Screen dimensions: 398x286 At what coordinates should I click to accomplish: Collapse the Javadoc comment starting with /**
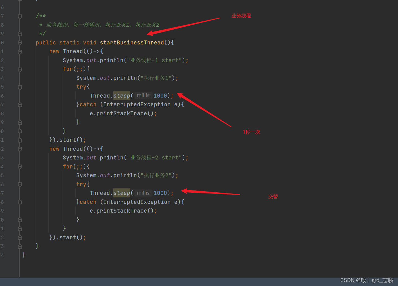pos(20,16)
